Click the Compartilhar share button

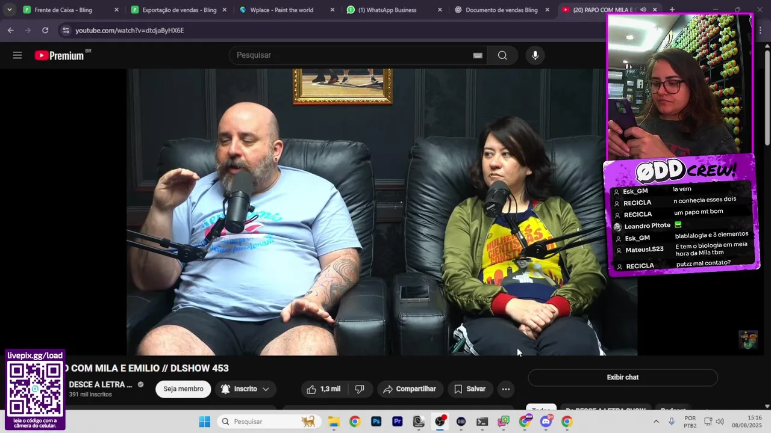(x=410, y=389)
